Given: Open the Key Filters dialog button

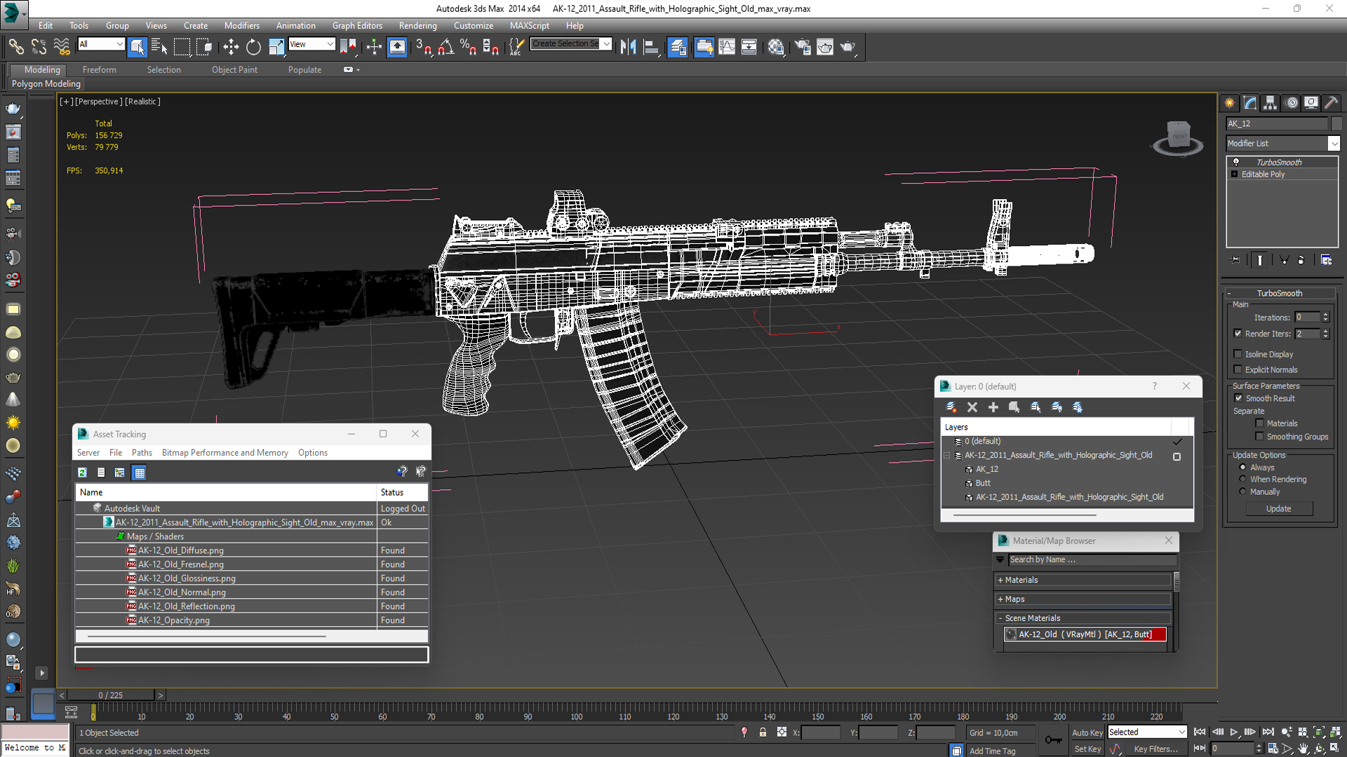Looking at the screenshot, I should coord(1155,749).
